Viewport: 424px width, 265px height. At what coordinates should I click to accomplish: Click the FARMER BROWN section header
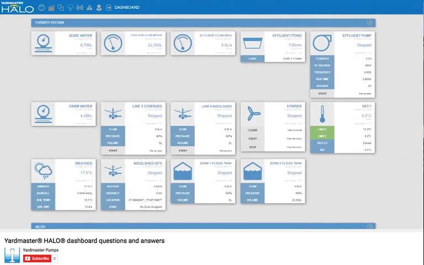pyautogui.click(x=203, y=23)
